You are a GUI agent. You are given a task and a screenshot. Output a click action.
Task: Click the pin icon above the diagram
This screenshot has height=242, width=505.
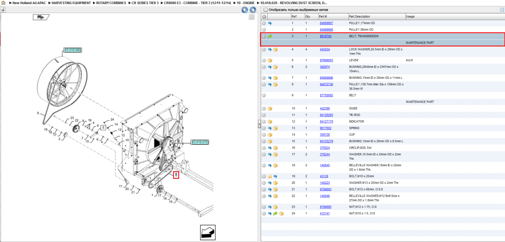pos(3,10)
